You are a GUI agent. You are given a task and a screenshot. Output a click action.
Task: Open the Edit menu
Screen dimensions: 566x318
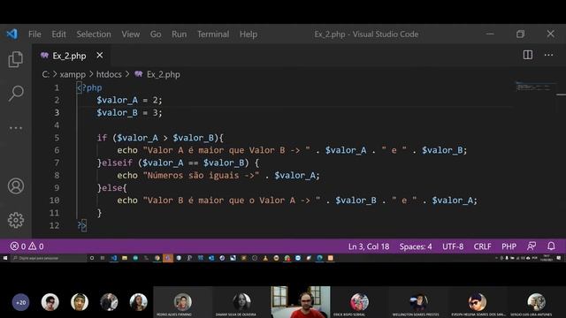click(58, 34)
